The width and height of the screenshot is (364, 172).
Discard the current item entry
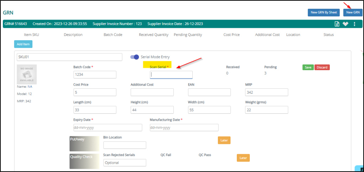click(x=322, y=67)
